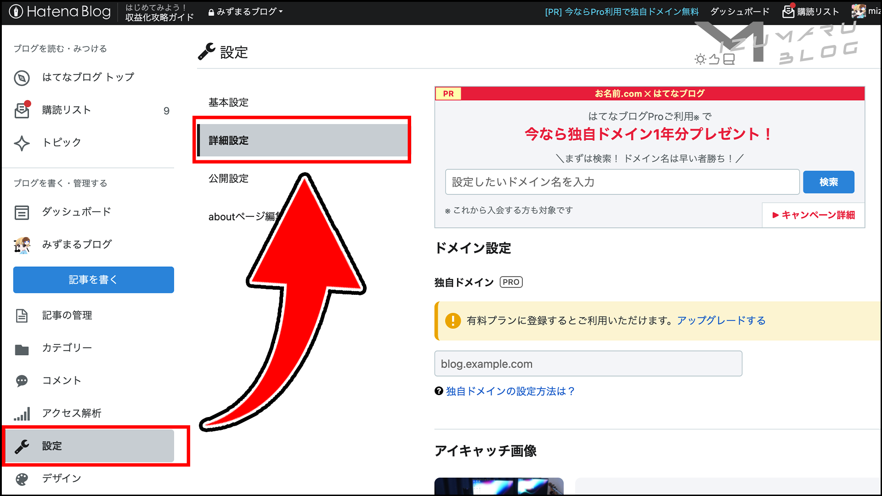Expand the みずまるブログ dropdown in header
Image resolution: width=882 pixels, height=496 pixels.
pyautogui.click(x=246, y=12)
